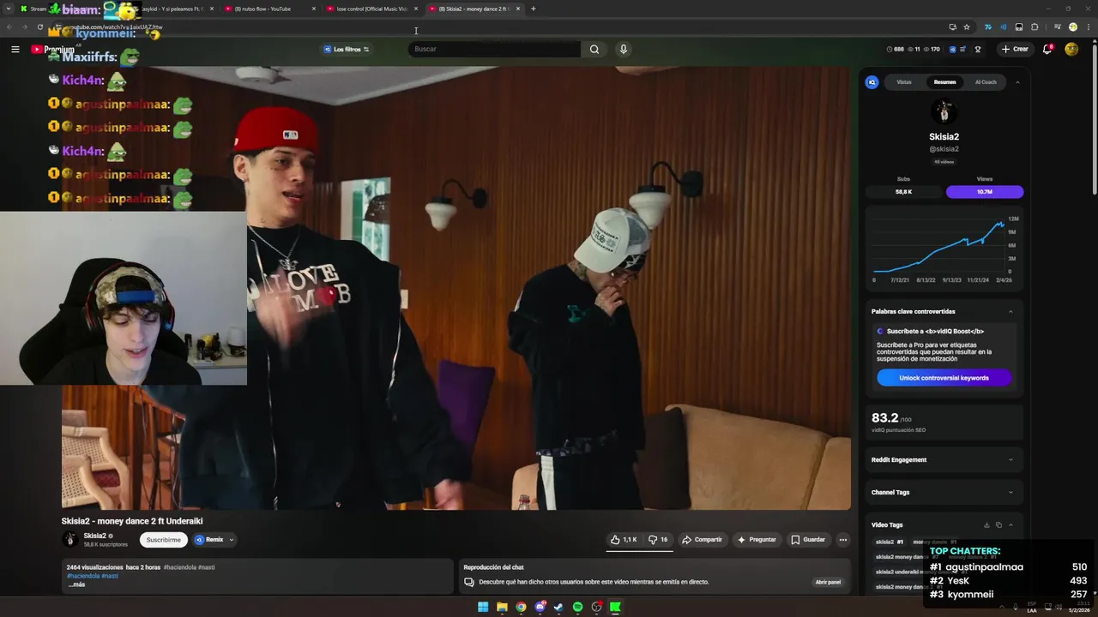Open Windows Start menu
The image size is (1098, 617).
(x=483, y=607)
